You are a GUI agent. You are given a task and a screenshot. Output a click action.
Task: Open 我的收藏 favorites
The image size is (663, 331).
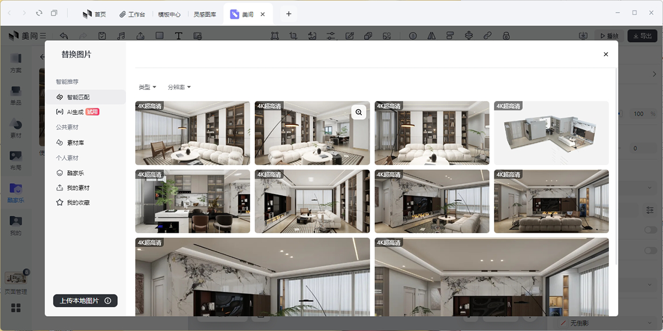78,202
